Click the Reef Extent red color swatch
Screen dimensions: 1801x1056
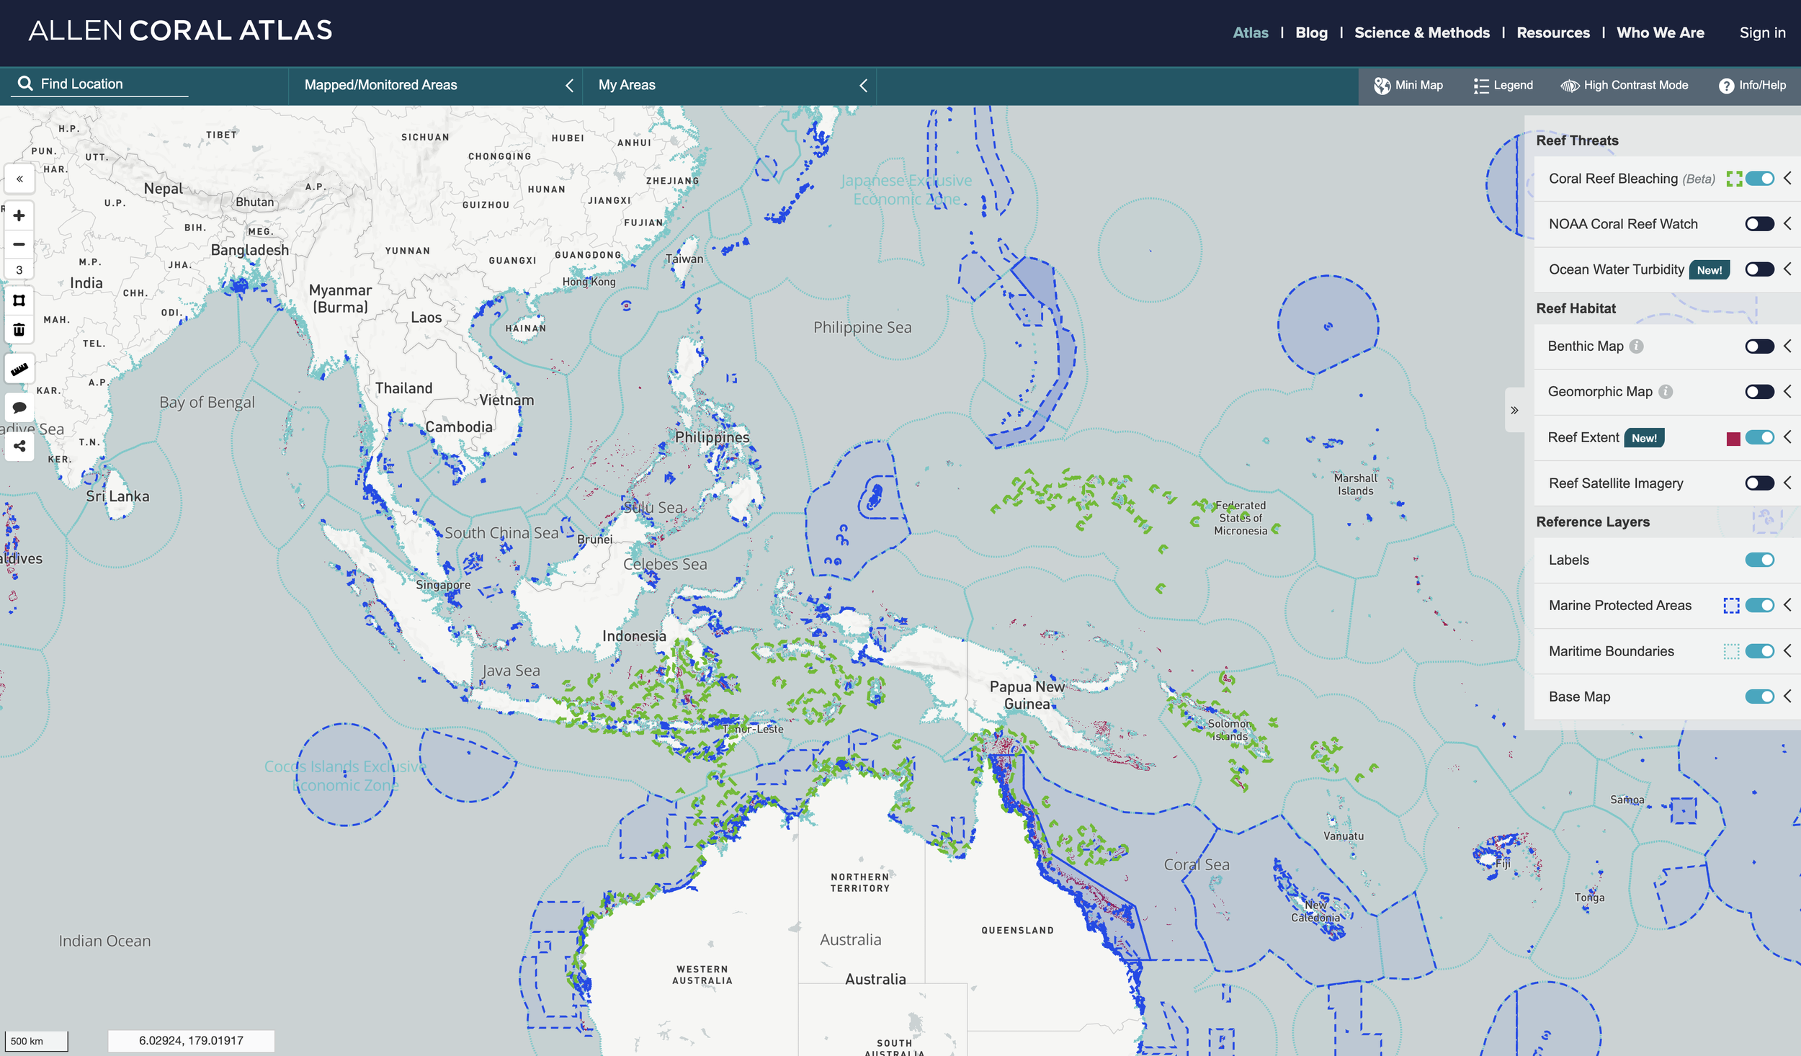pyautogui.click(x=1733, y=438)
